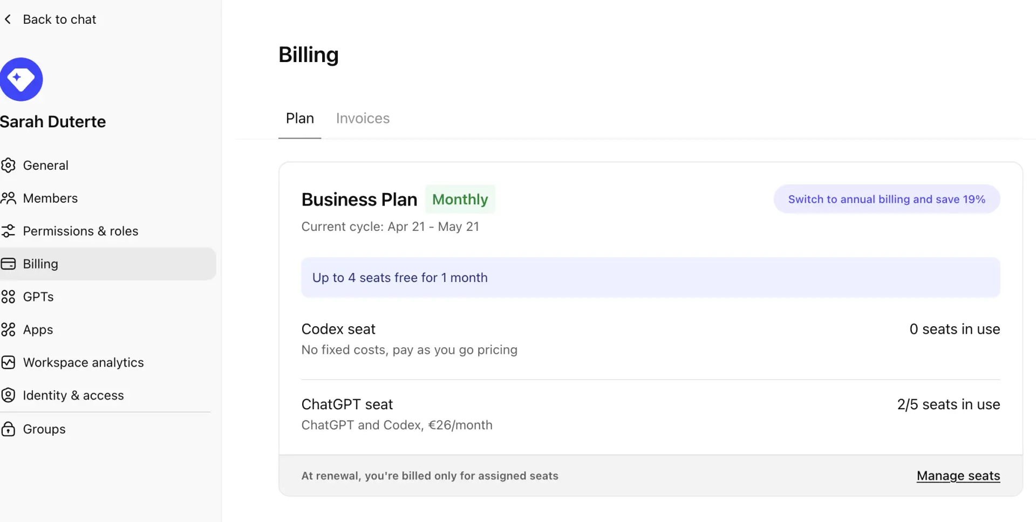1036x522 pixels.
Task: Click the Billing card icon
Action: 8,264
